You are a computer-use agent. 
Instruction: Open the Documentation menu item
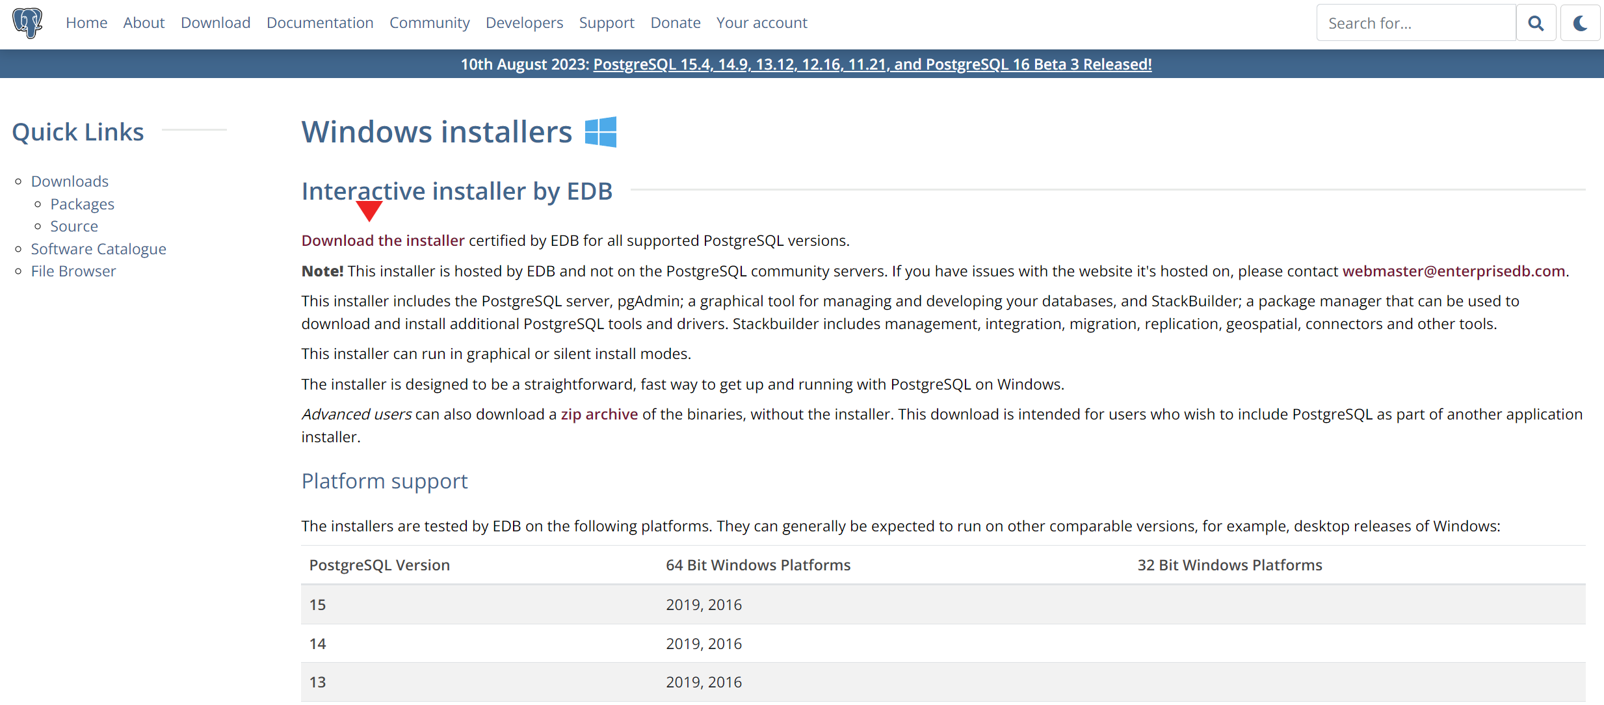(320, 23)
